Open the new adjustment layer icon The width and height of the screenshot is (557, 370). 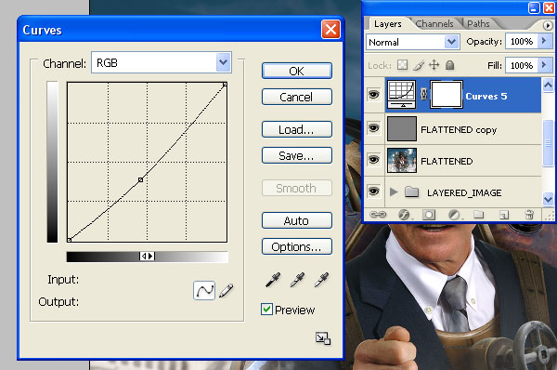pyautogui.click(x=454, y=215)
